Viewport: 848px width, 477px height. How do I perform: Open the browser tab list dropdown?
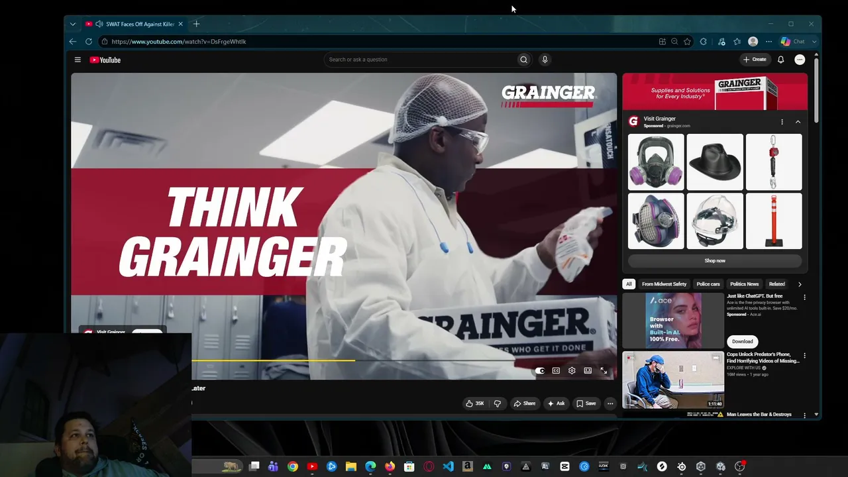coord(73,24)
